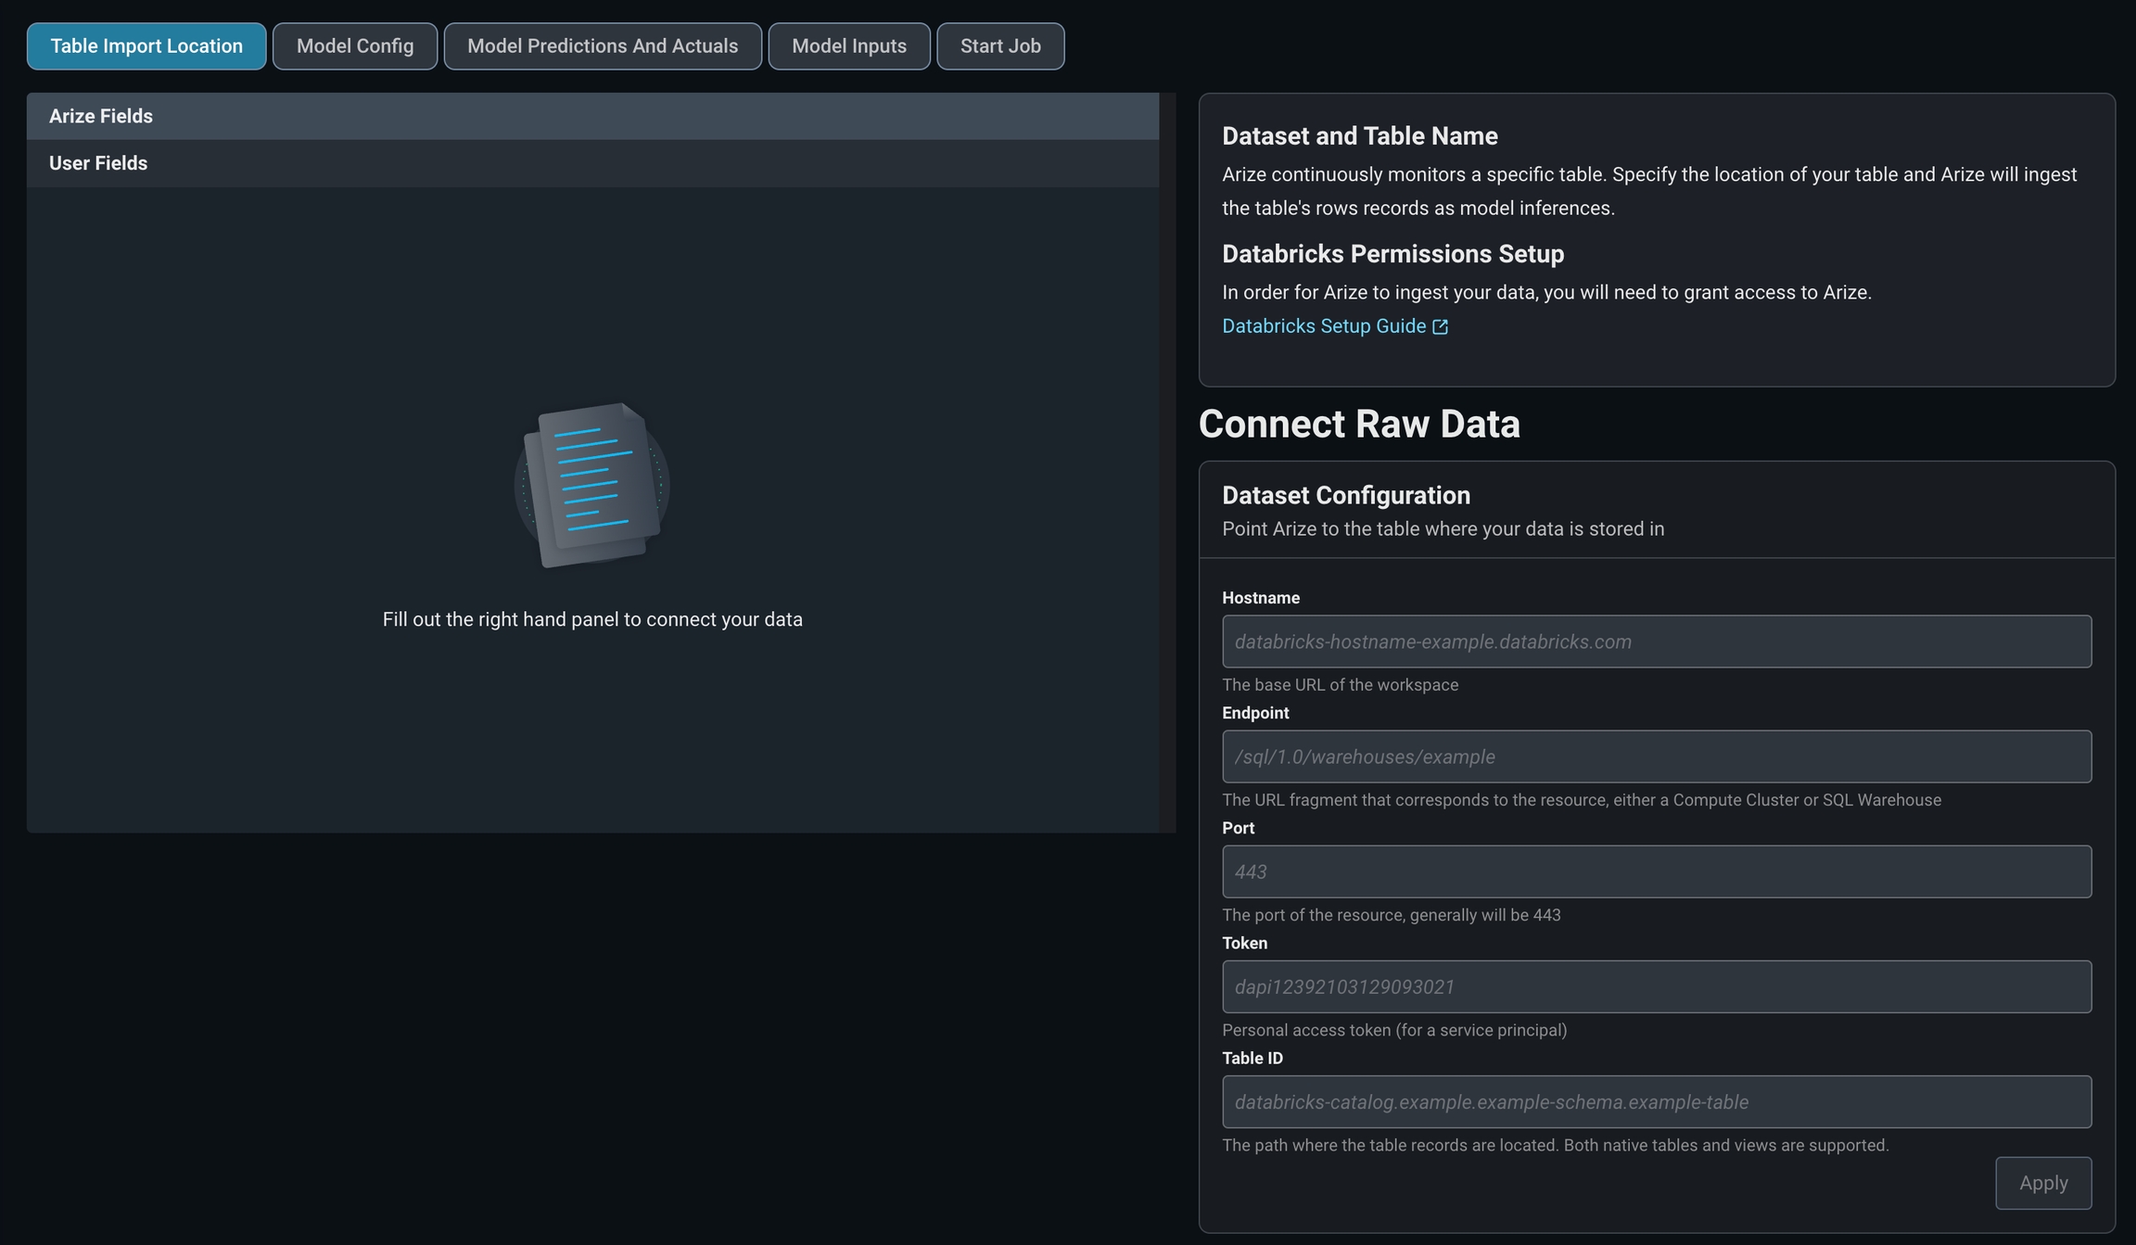Go to Model Predictions And Actuals tab
This screenshot has height=1245, width=2136.
coord(603,46)
